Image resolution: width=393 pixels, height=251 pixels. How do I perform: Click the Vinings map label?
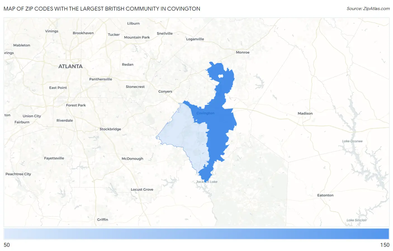[x=52, y=31]
